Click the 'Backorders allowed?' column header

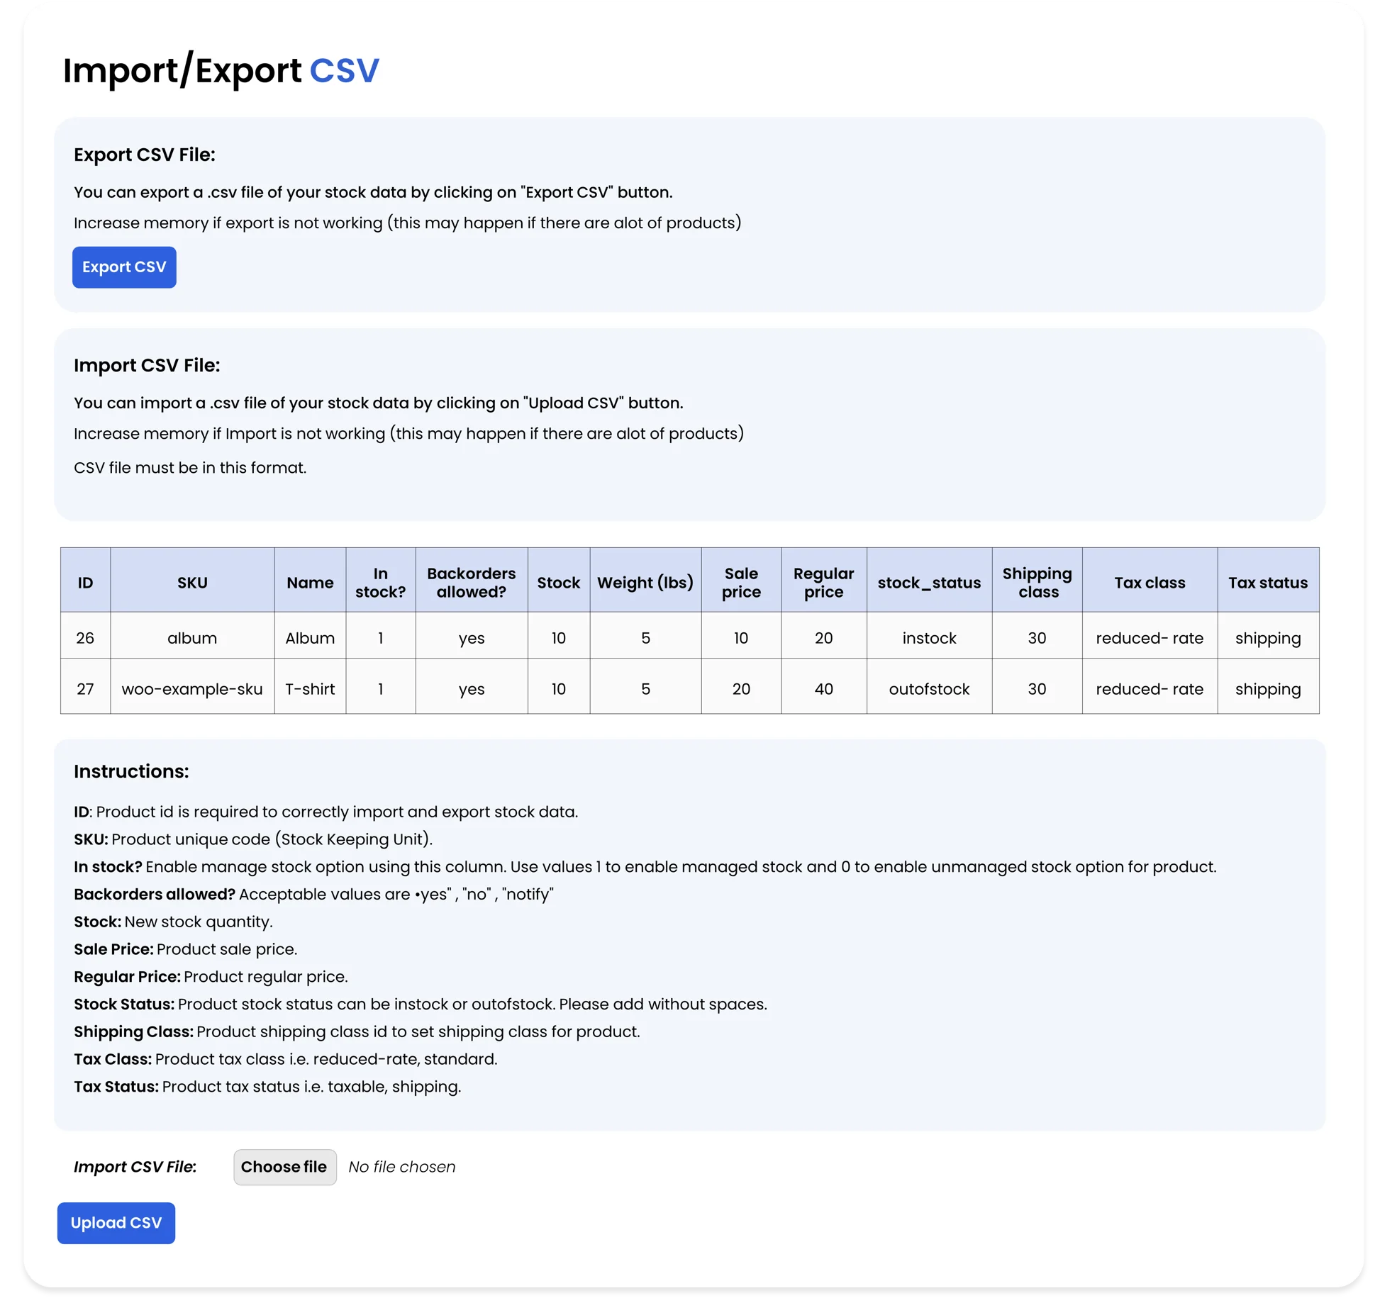472,583
